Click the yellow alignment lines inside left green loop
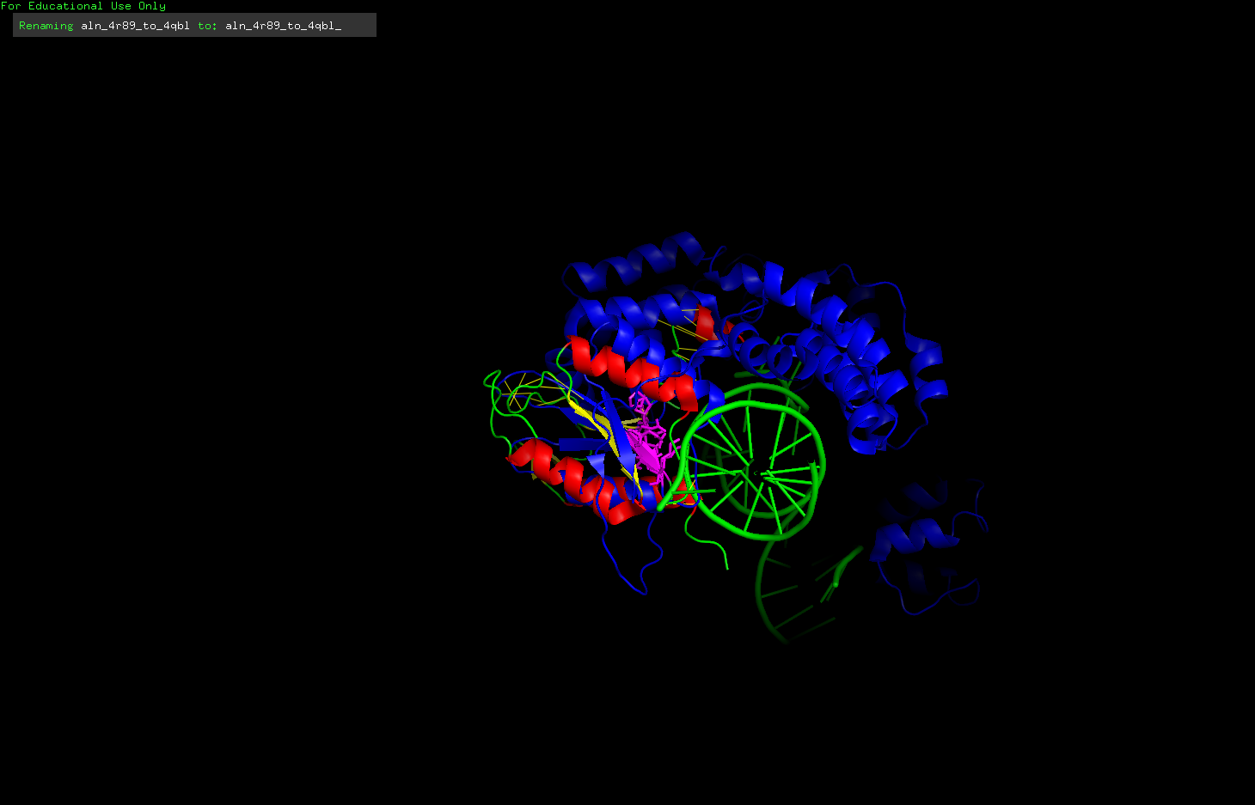 526,391
